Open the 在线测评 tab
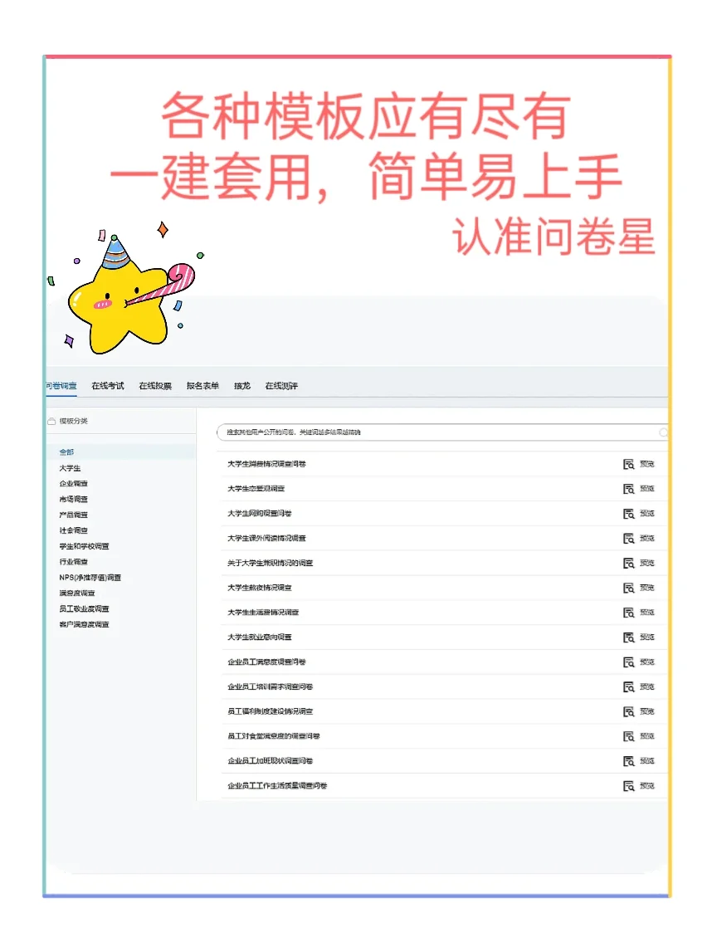The image size is (712, 952). tap(281, 385)
